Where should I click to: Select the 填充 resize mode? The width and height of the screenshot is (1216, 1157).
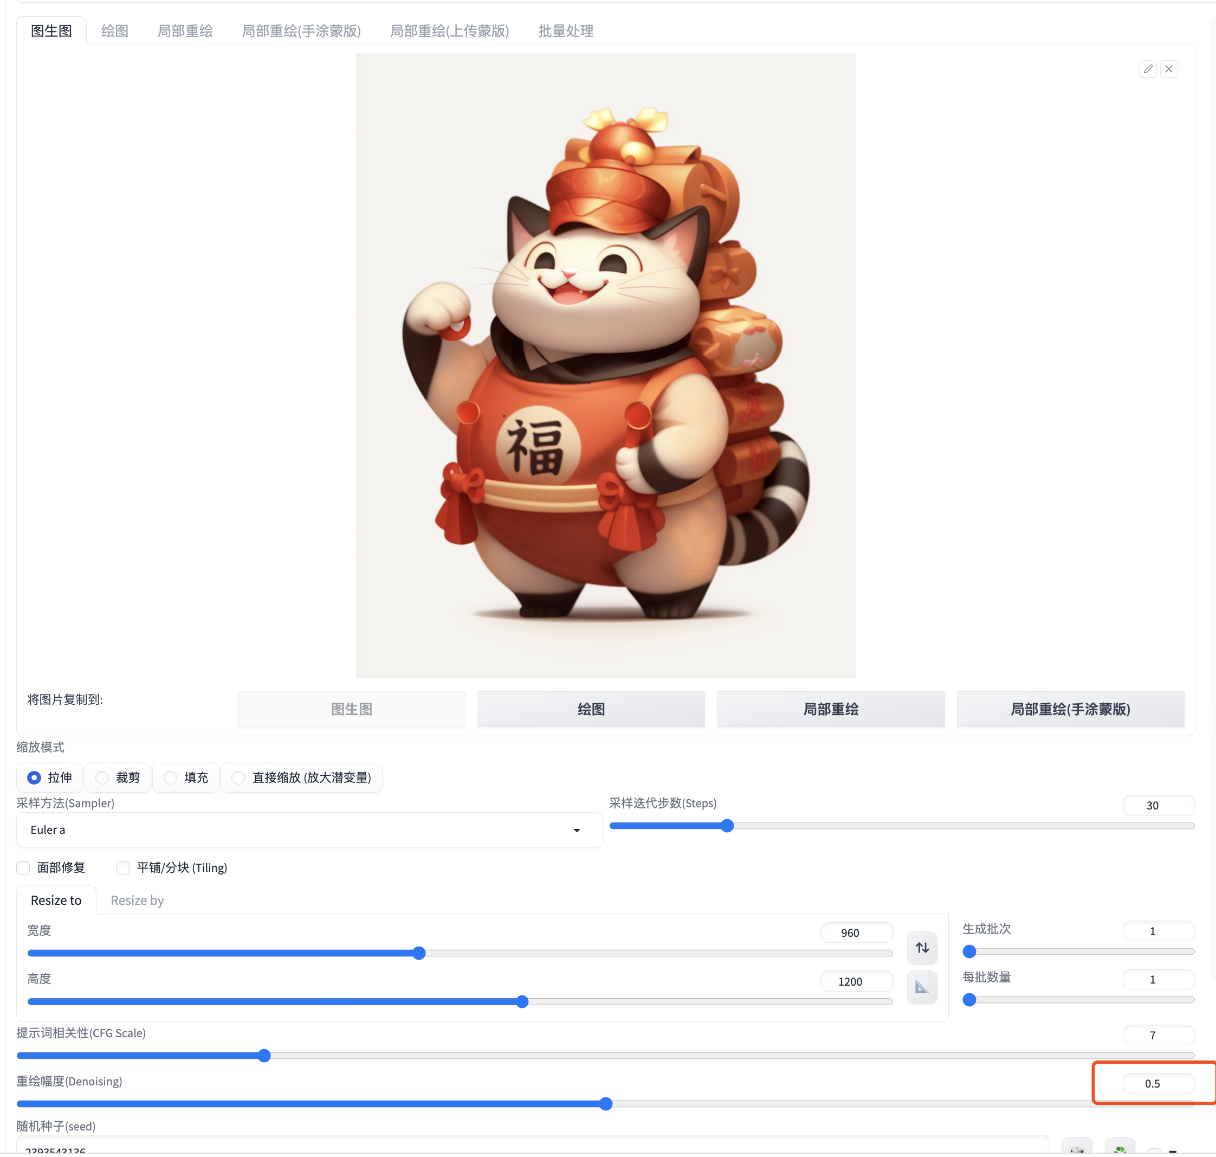185,777
